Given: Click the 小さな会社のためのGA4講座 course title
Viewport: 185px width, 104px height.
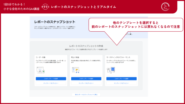Looking at the screenshot, I should tap(21, 9).
